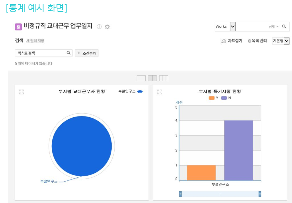Viewport: 292px width, 203px height.
Task: Switch to three-column chart layout
Action: 163,78
